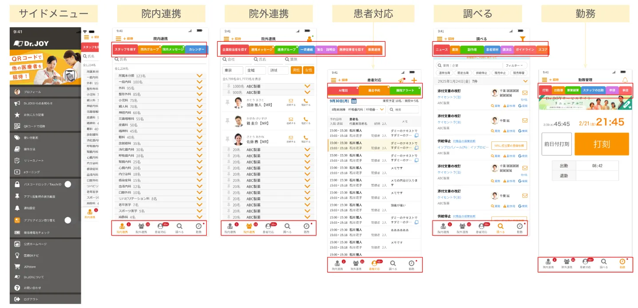Click the notification bell in 勤務管理 header
Viewport: 638px width, 308px height.
coord(625,80)
